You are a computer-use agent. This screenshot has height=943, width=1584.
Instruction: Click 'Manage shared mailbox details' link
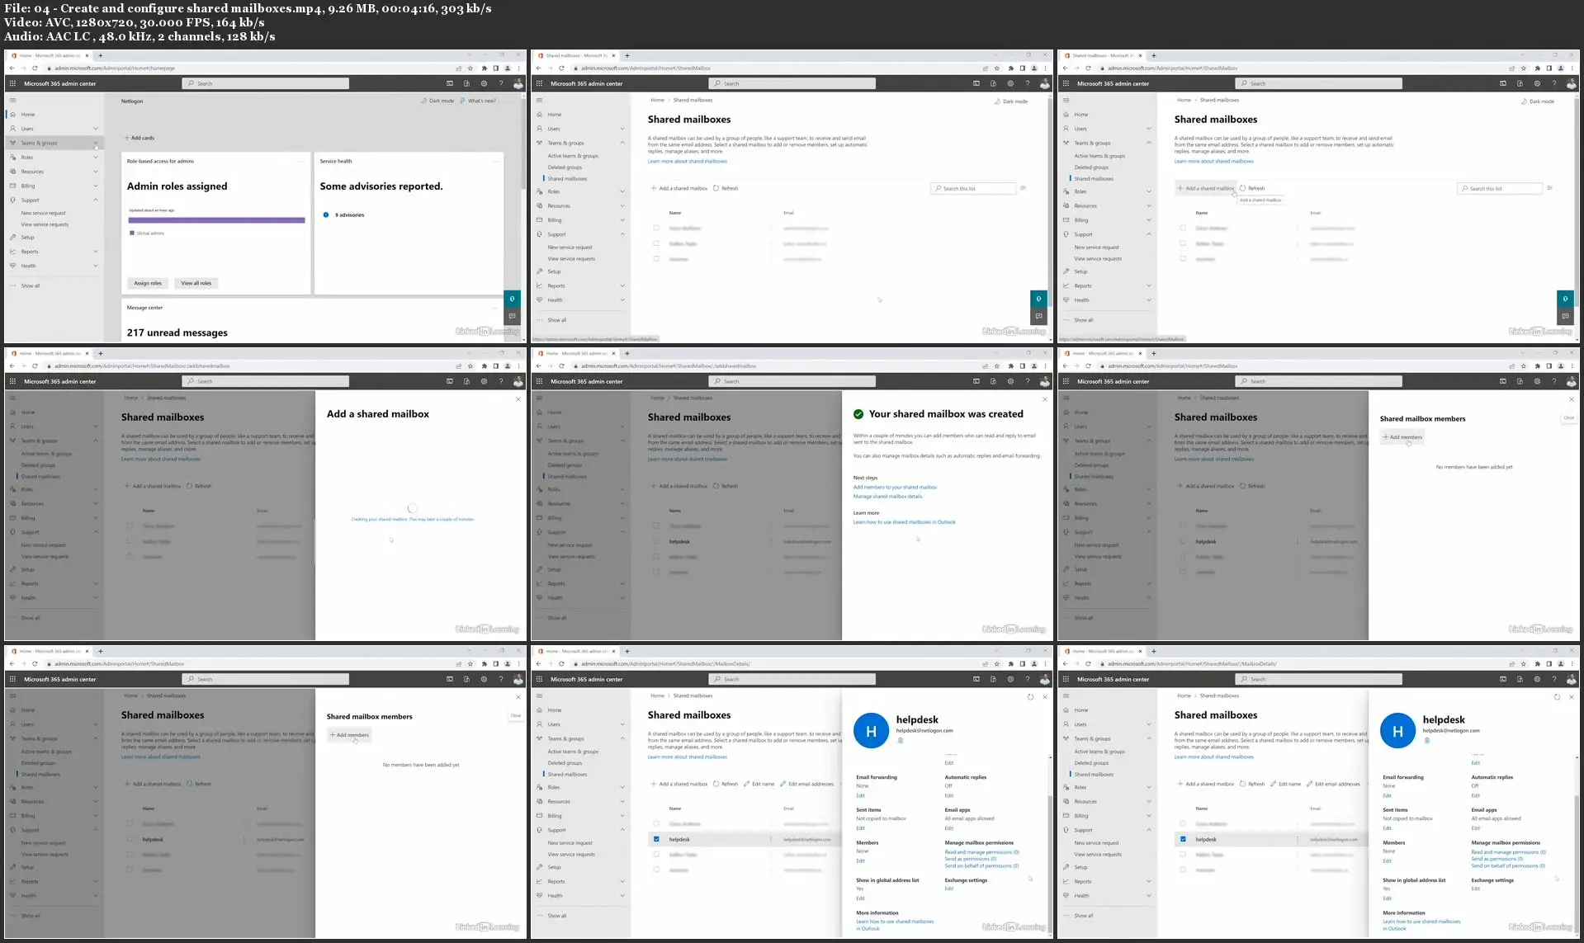pyautogui.click(x=888, y=496)
